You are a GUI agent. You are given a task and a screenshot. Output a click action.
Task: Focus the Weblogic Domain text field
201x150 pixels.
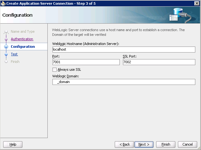click(124, 82)
